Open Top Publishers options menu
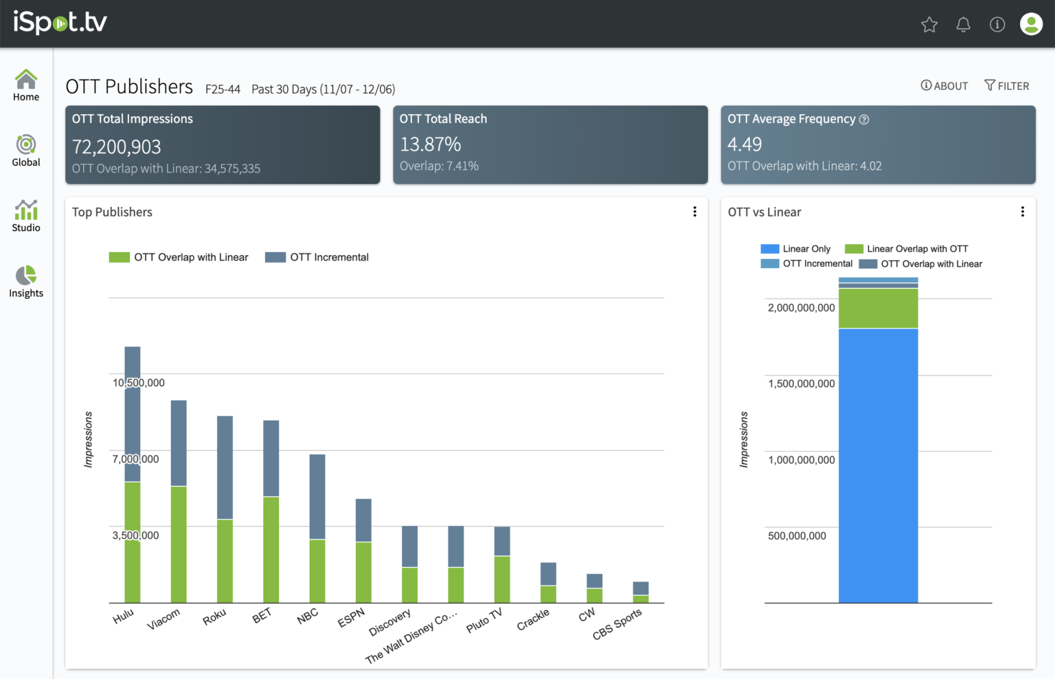This screenshot has width=1055, height=679. point(694,212)
